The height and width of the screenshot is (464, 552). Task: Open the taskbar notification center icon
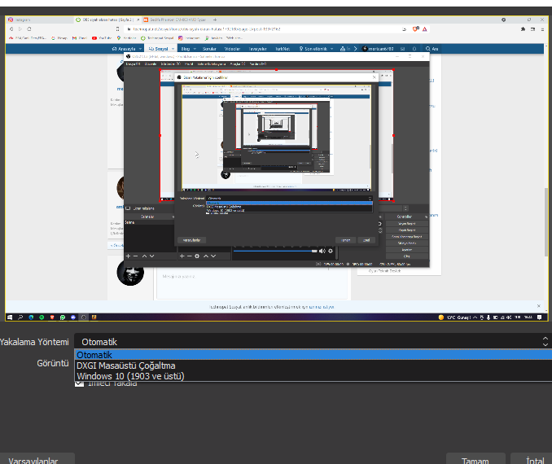539,317
